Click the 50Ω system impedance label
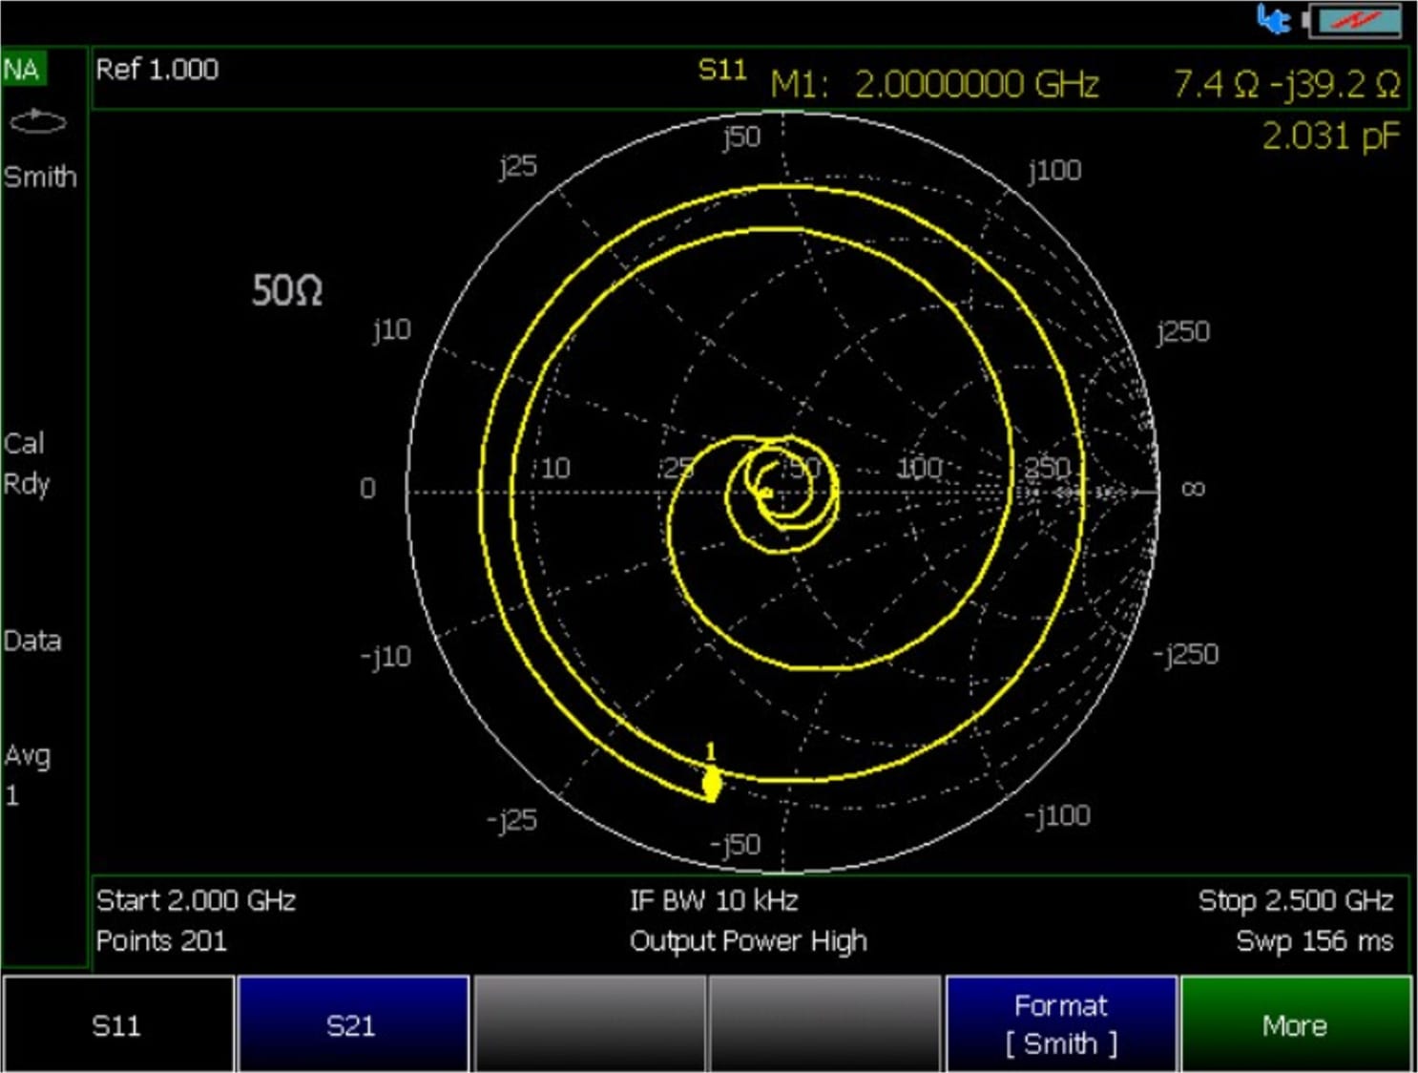 point(287,290)
